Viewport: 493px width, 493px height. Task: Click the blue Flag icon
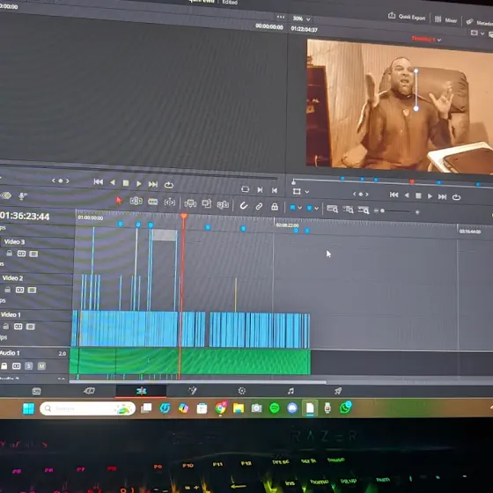tap(292, 208)
